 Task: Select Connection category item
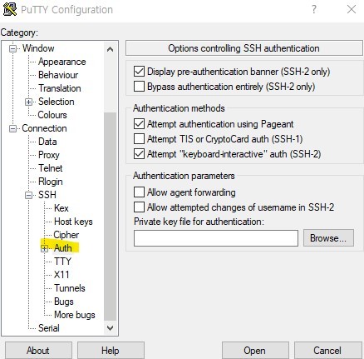pos(44,128)
